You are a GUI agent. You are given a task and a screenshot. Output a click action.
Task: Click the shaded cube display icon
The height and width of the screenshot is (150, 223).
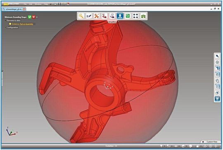(183, 146)
